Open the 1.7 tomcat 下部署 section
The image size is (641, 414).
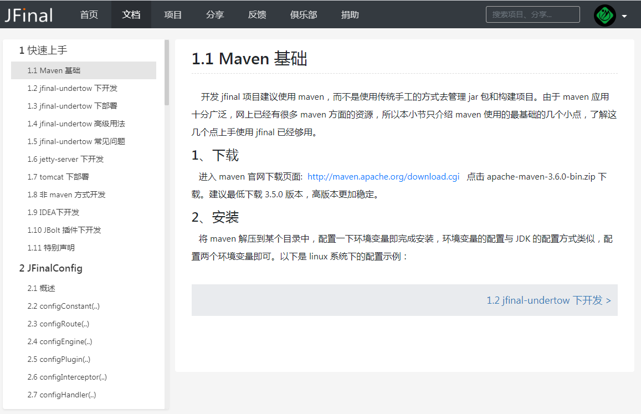click(x=54, y=177)
